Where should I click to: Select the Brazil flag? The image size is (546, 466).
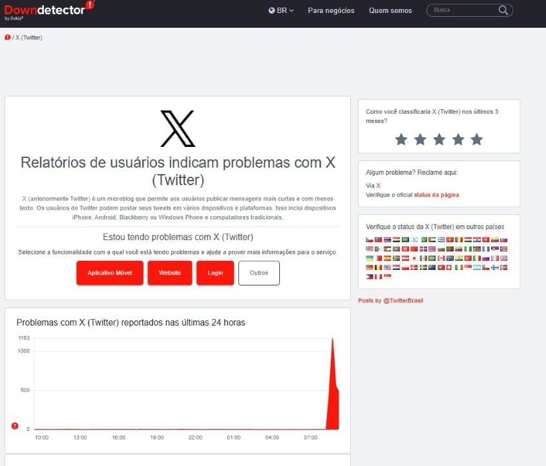point(432,258)
